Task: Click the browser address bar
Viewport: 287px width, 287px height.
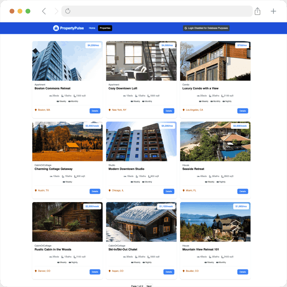Action: tap(157, 11)
